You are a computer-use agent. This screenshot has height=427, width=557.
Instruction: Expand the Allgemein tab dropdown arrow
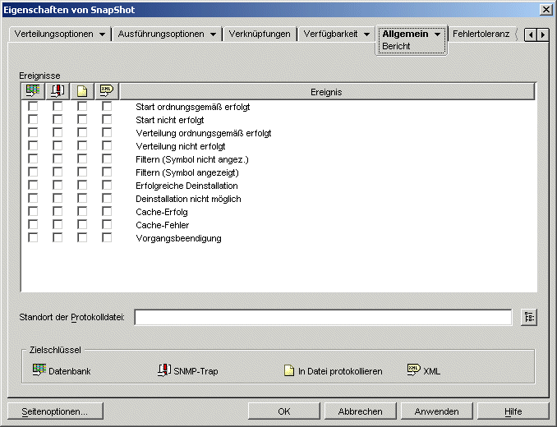tap(438, 34)
